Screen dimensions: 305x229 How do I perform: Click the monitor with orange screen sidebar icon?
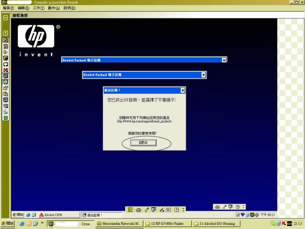click(x=6, y=58)
